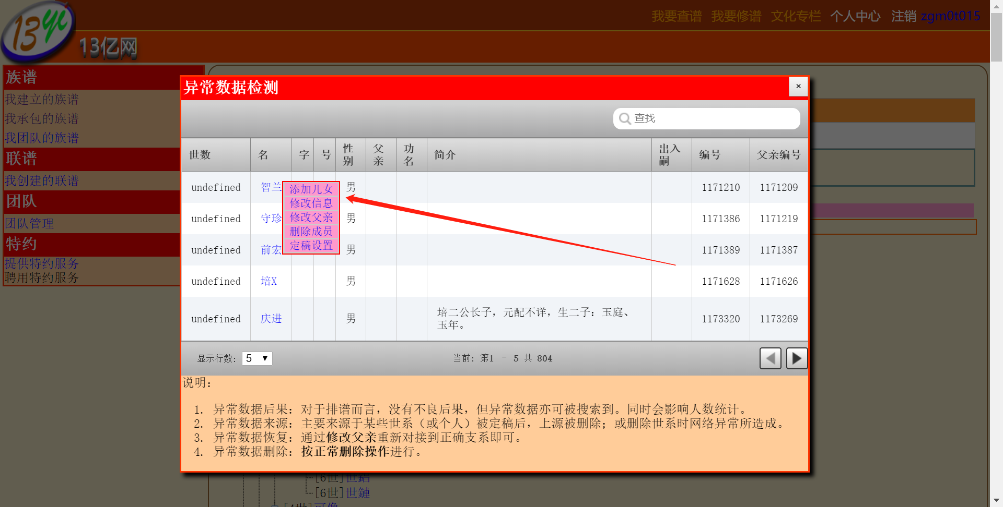The image size is (1003, 507).
Task: Go to 个人中心 in top navigation
Action: click(x=855, y=16)
